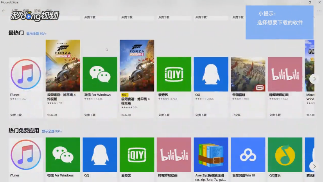Click 显示全部 99+ link beside 热门免费应用
This screenshot has height=182, width=323.
click(52, 131)
